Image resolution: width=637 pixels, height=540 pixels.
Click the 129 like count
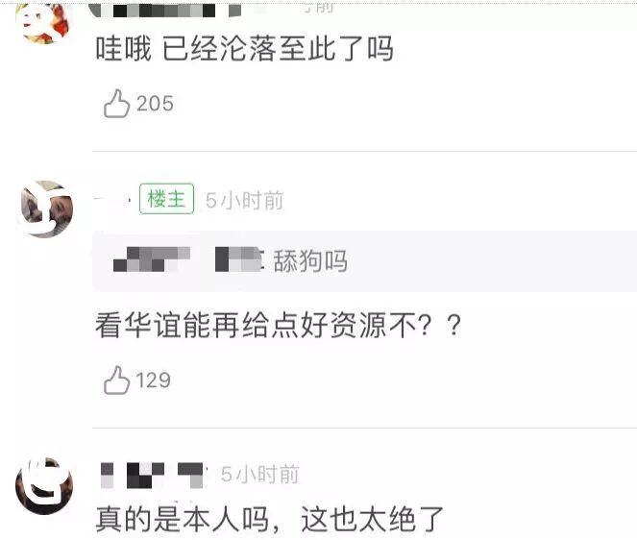click(x=153, y=380)
